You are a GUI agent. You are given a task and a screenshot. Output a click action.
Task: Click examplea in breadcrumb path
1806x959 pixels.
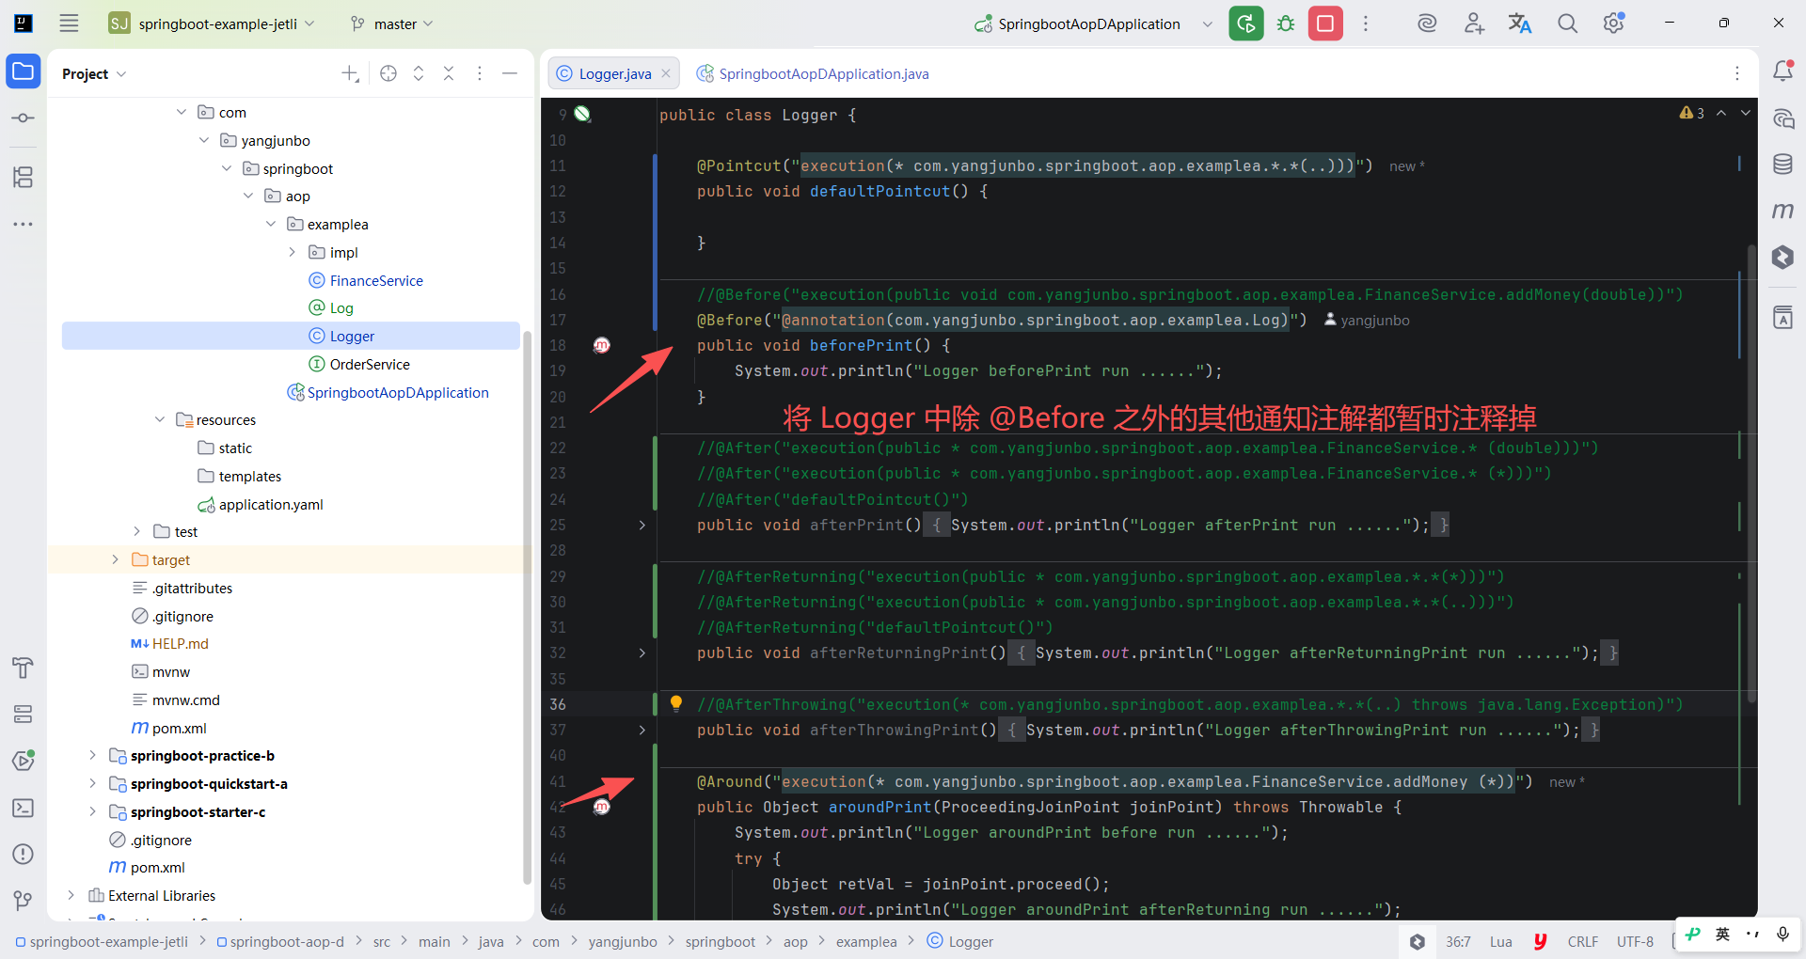(866, 941)
